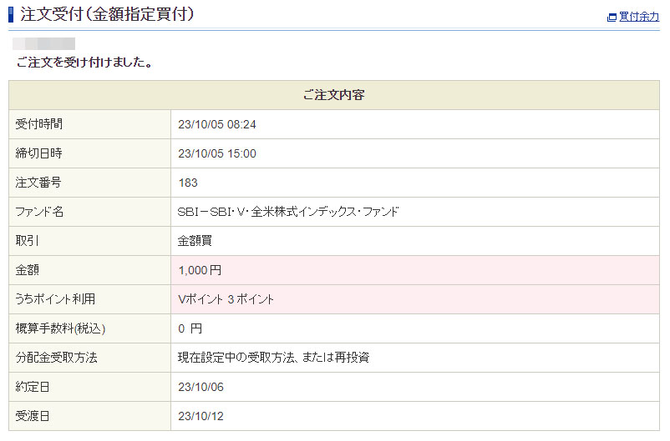Click the window icon beside 買付余力

tap(612, 17)
